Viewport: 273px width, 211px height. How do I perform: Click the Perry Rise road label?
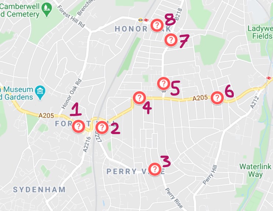pyautogui.click(x=174, y=198)
